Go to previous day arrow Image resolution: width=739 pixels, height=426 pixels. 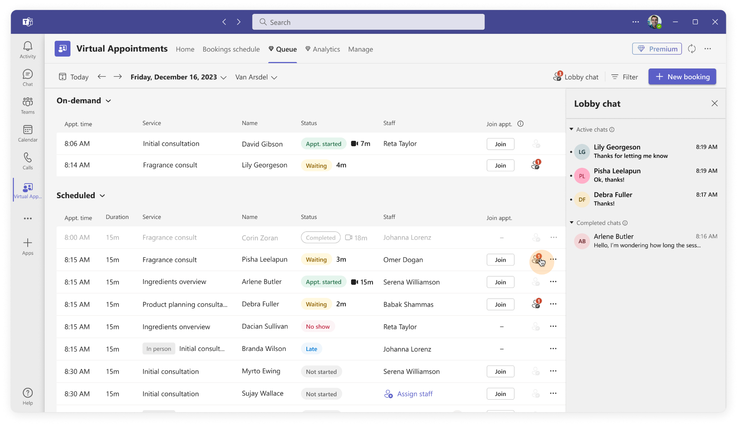pos(102,77)
